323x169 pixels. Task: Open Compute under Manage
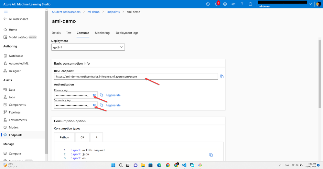tap(12, 154)
